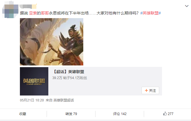Open 评论 142 comments section
Screen dimensions: 191x121
point(120,114)
